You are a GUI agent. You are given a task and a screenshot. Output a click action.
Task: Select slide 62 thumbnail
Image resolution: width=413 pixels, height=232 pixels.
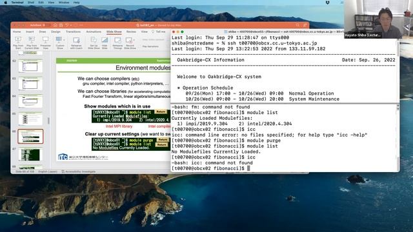coord(30,66)
